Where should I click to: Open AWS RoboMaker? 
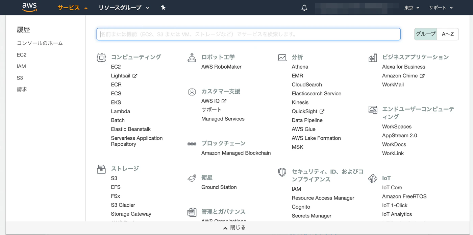[x=221, y=67]
